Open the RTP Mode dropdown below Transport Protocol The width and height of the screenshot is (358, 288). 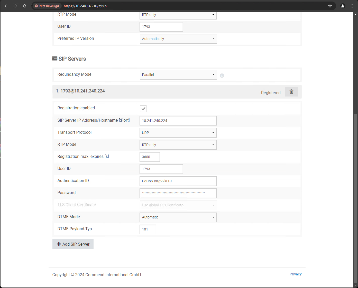coord(178,145)
